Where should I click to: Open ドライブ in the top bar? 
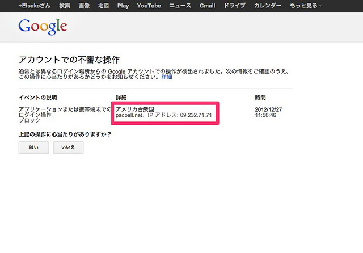pos(234,6)
